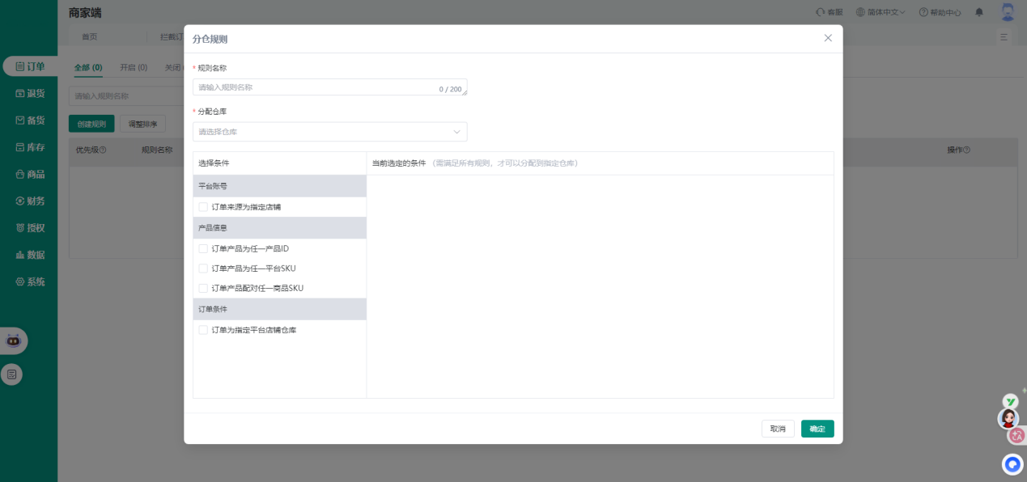
Task: Open 财务 finance in the sidebar
Action: pos(29,201)
